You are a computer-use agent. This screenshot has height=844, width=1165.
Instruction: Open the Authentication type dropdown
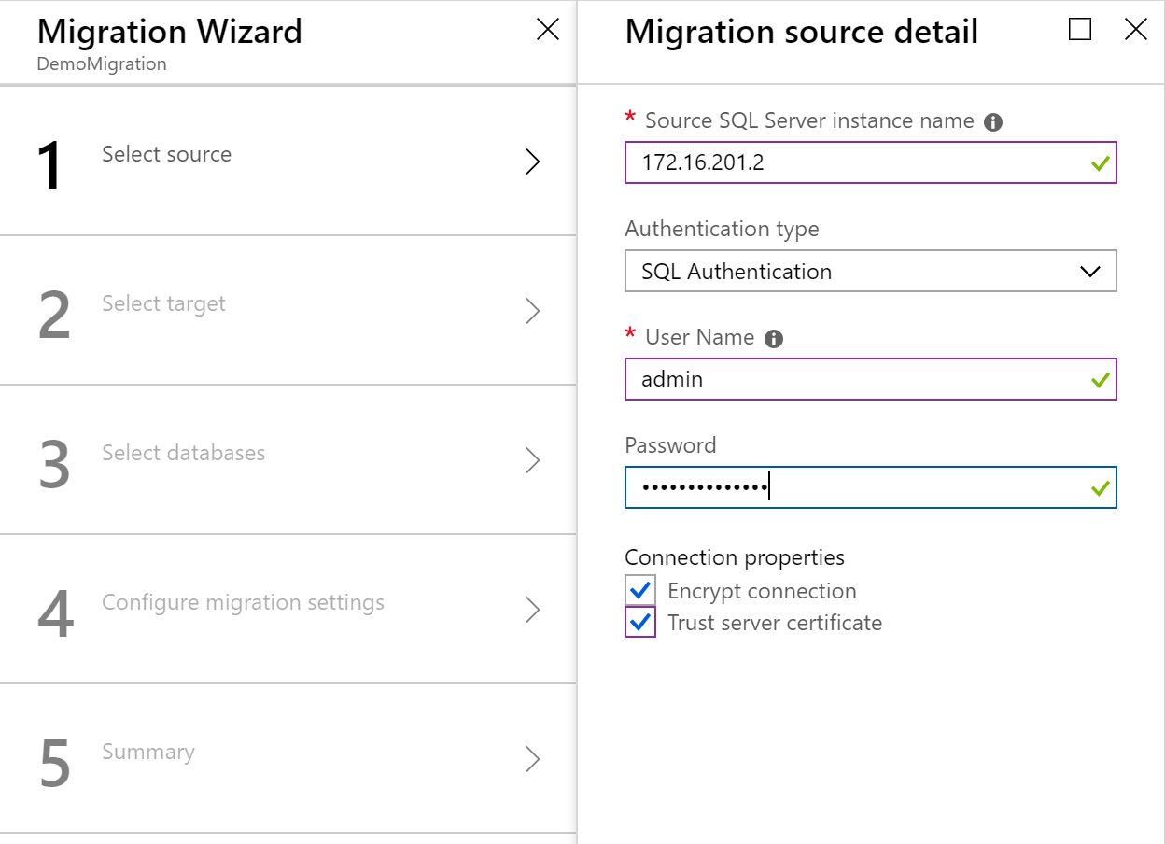click(870, 272)
